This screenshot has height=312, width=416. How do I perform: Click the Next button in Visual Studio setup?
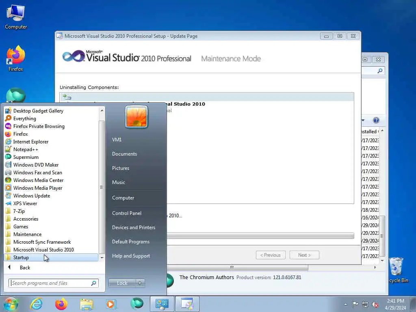click(x=304, y=255)
